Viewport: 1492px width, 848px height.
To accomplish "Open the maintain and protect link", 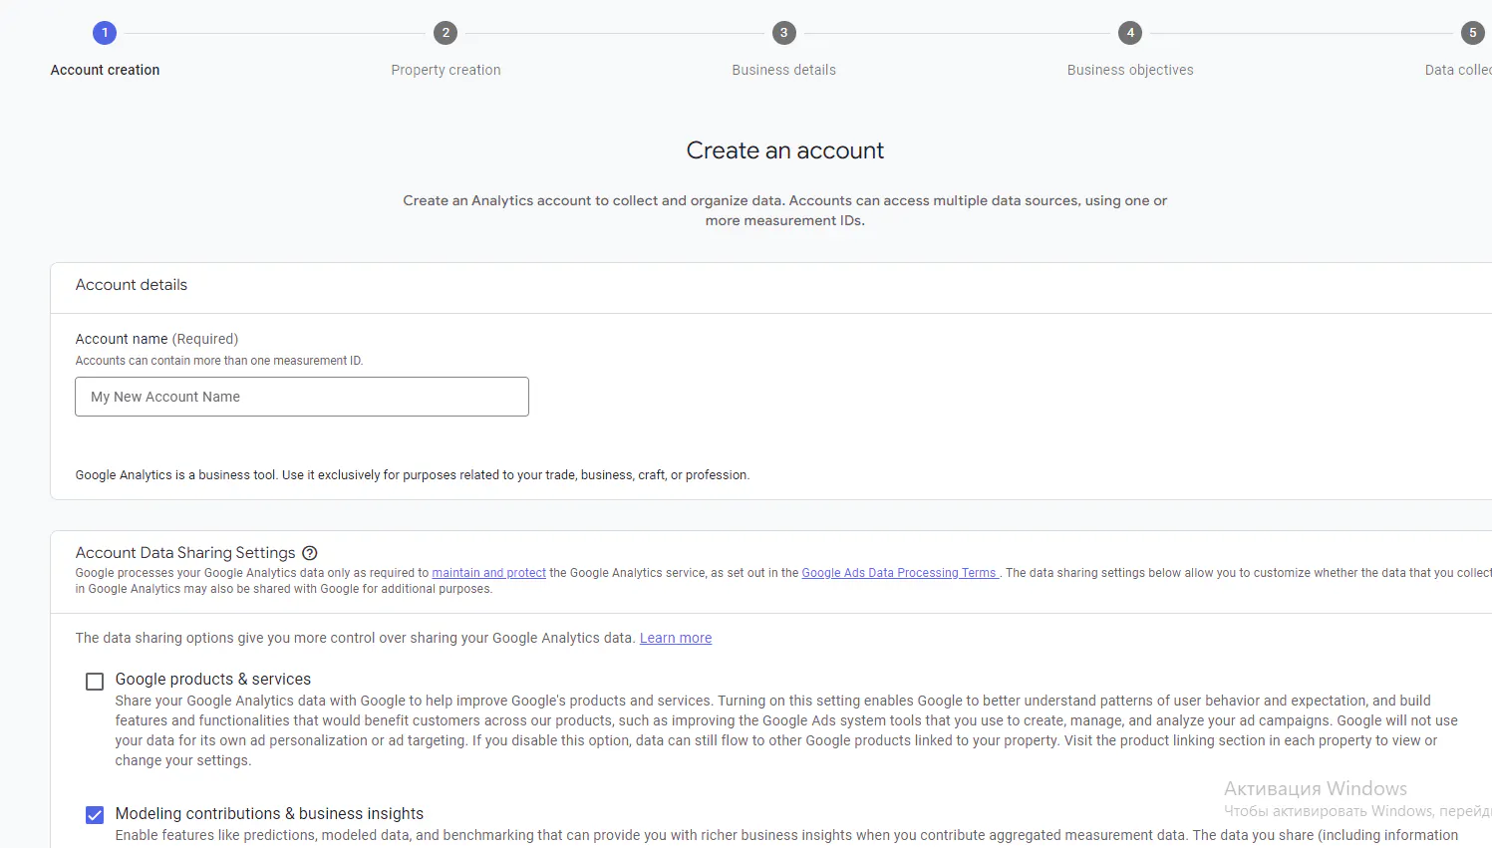I will (488, 573).
